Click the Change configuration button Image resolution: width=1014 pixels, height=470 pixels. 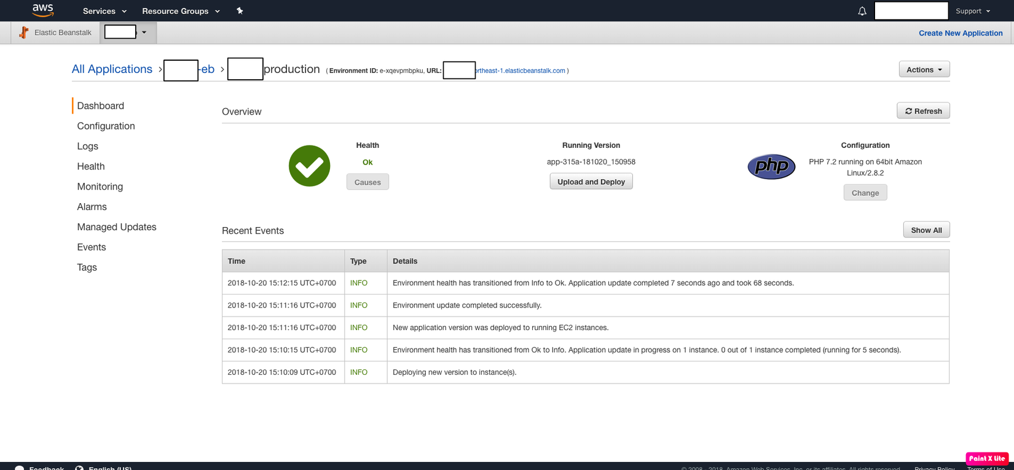tap(865, 193)
